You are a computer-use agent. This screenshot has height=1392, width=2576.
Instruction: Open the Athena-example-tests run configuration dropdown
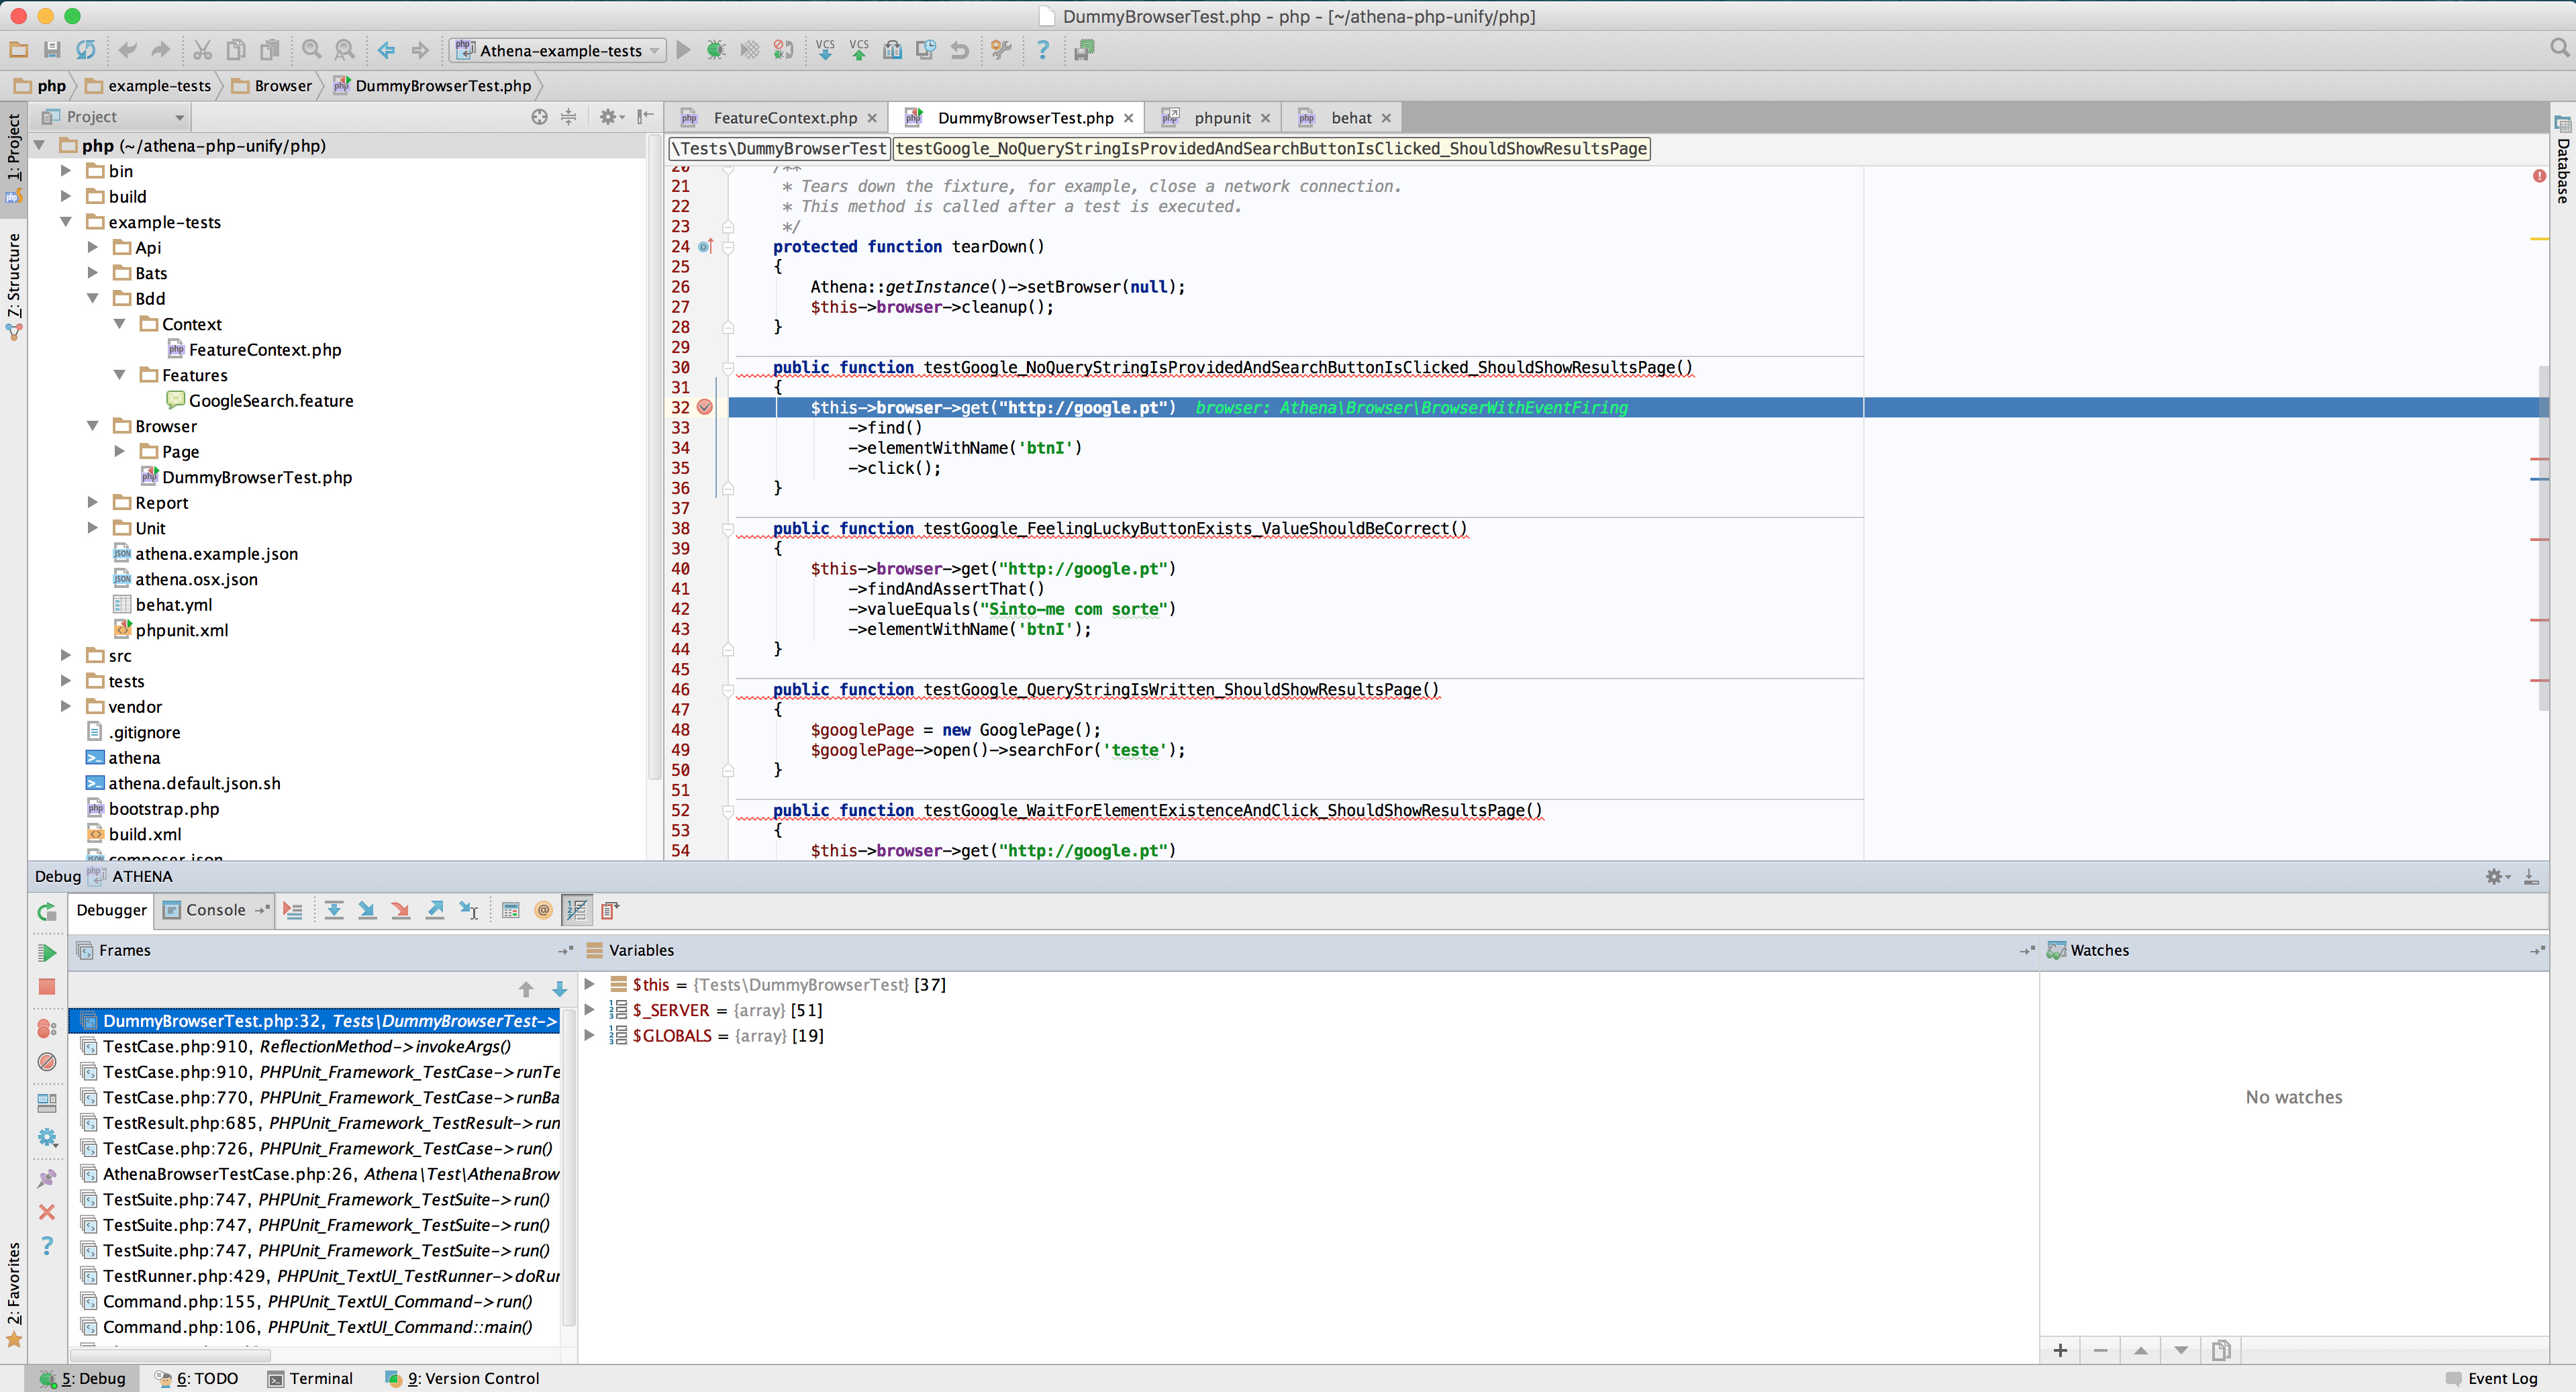pyautogui.click(x=558, y=50)
